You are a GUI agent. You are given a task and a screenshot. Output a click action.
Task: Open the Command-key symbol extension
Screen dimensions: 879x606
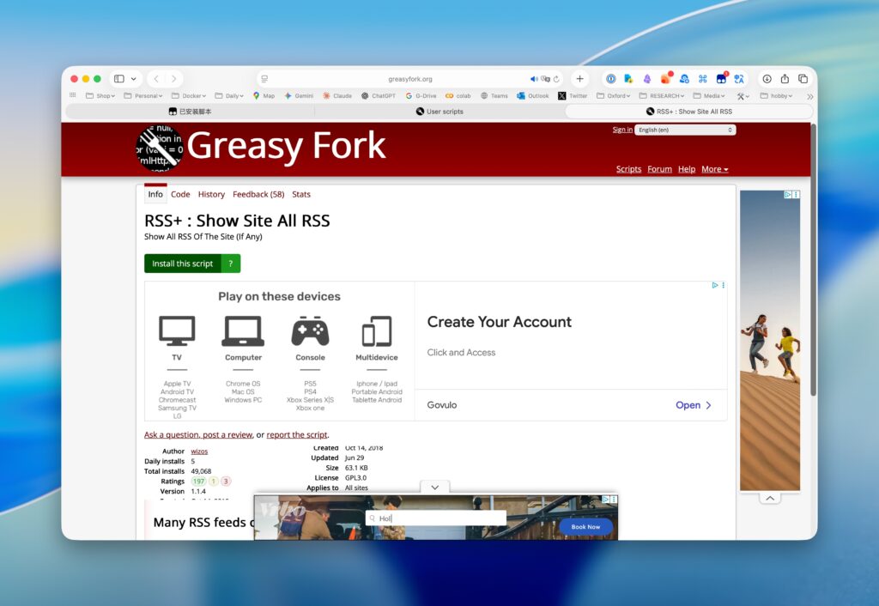click(x=703, y=79)
